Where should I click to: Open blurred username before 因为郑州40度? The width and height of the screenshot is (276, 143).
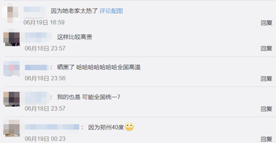pyautogui.click(x=52, y=127)
